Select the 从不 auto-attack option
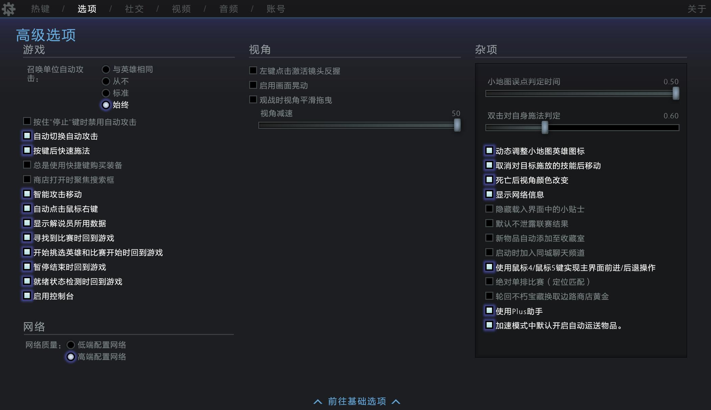This screenshot has height=410, width=711. pos(106,81)
